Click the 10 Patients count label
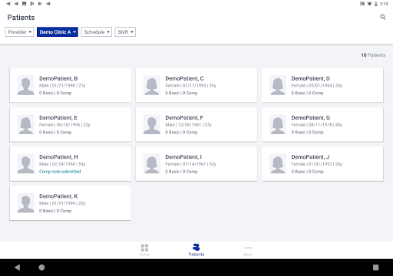This screenshot has height=276, width=393. [x=373, y=55]
